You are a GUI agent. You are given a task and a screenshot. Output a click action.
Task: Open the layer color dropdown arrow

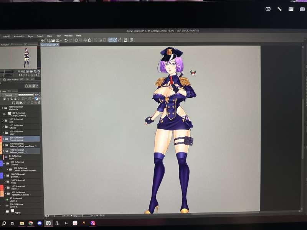[40, 99]
